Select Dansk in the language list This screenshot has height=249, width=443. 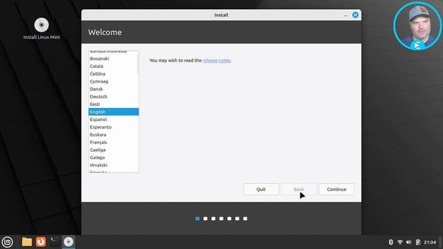pyautogui.click(x=114, y=89)
